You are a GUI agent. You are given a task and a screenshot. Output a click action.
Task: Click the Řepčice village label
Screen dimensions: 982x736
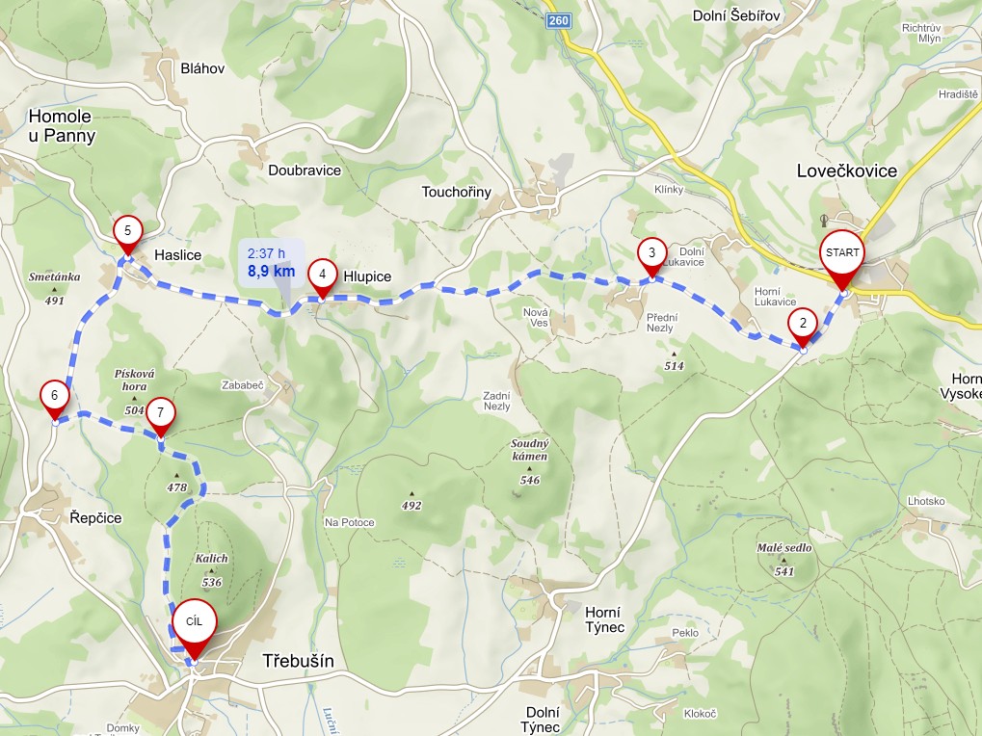pos(95,518)
